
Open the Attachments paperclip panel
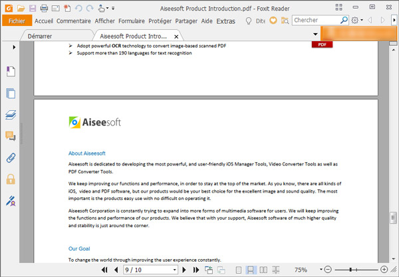(11, 158)
